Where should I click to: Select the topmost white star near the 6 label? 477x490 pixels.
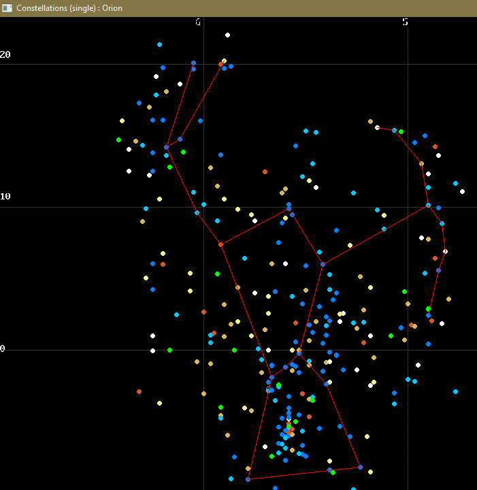pos(227,35)
